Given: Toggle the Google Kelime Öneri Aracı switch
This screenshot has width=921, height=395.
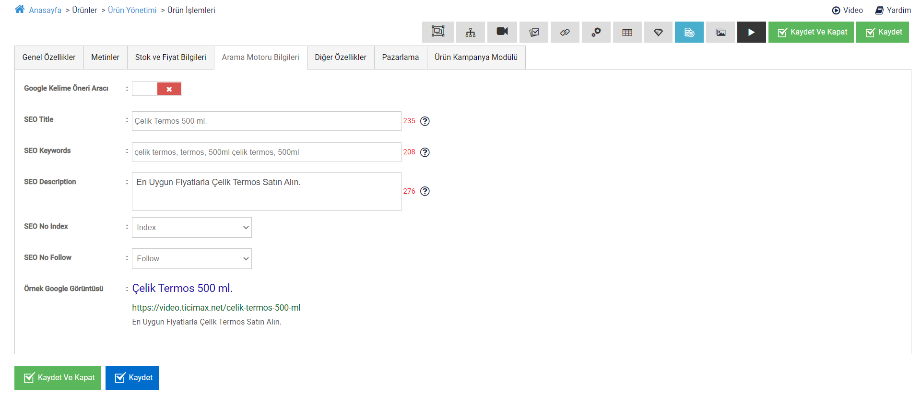Looking at the screenshot, I should [157, 89].
